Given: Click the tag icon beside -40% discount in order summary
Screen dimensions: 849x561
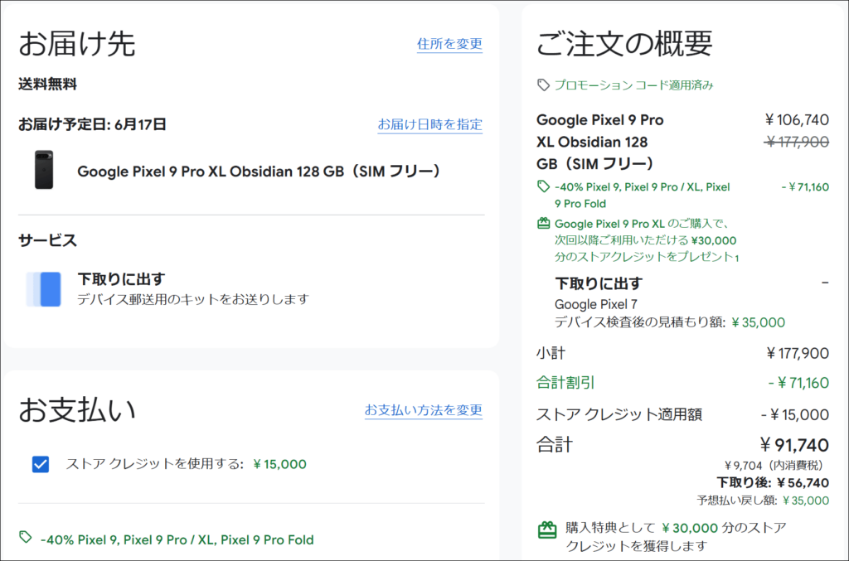Looking at the screenshot, I should 543,186.
